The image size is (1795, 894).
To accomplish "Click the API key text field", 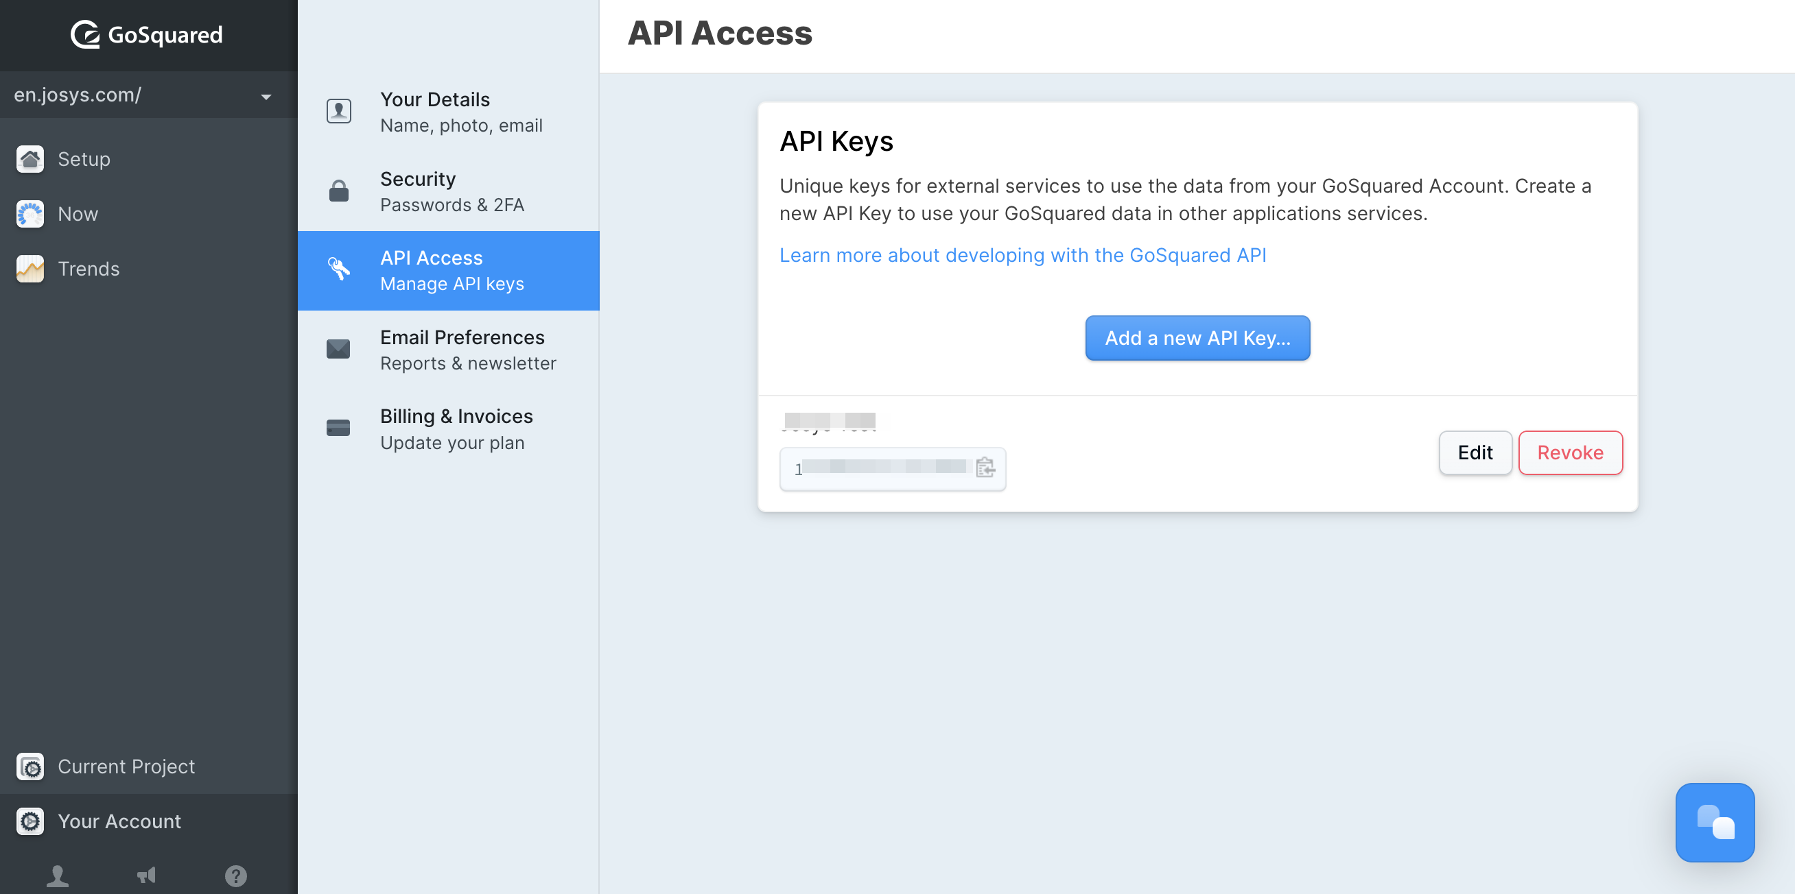I will click(x=882, y=468).
